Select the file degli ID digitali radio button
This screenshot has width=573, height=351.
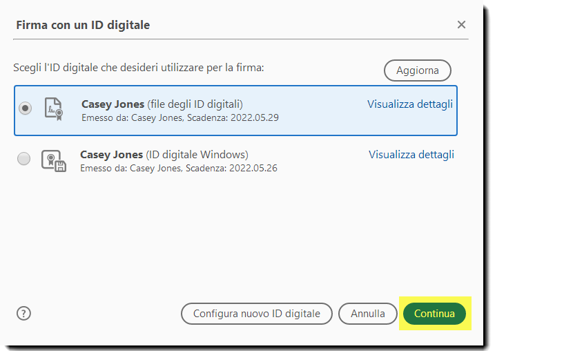coord(26,108)
